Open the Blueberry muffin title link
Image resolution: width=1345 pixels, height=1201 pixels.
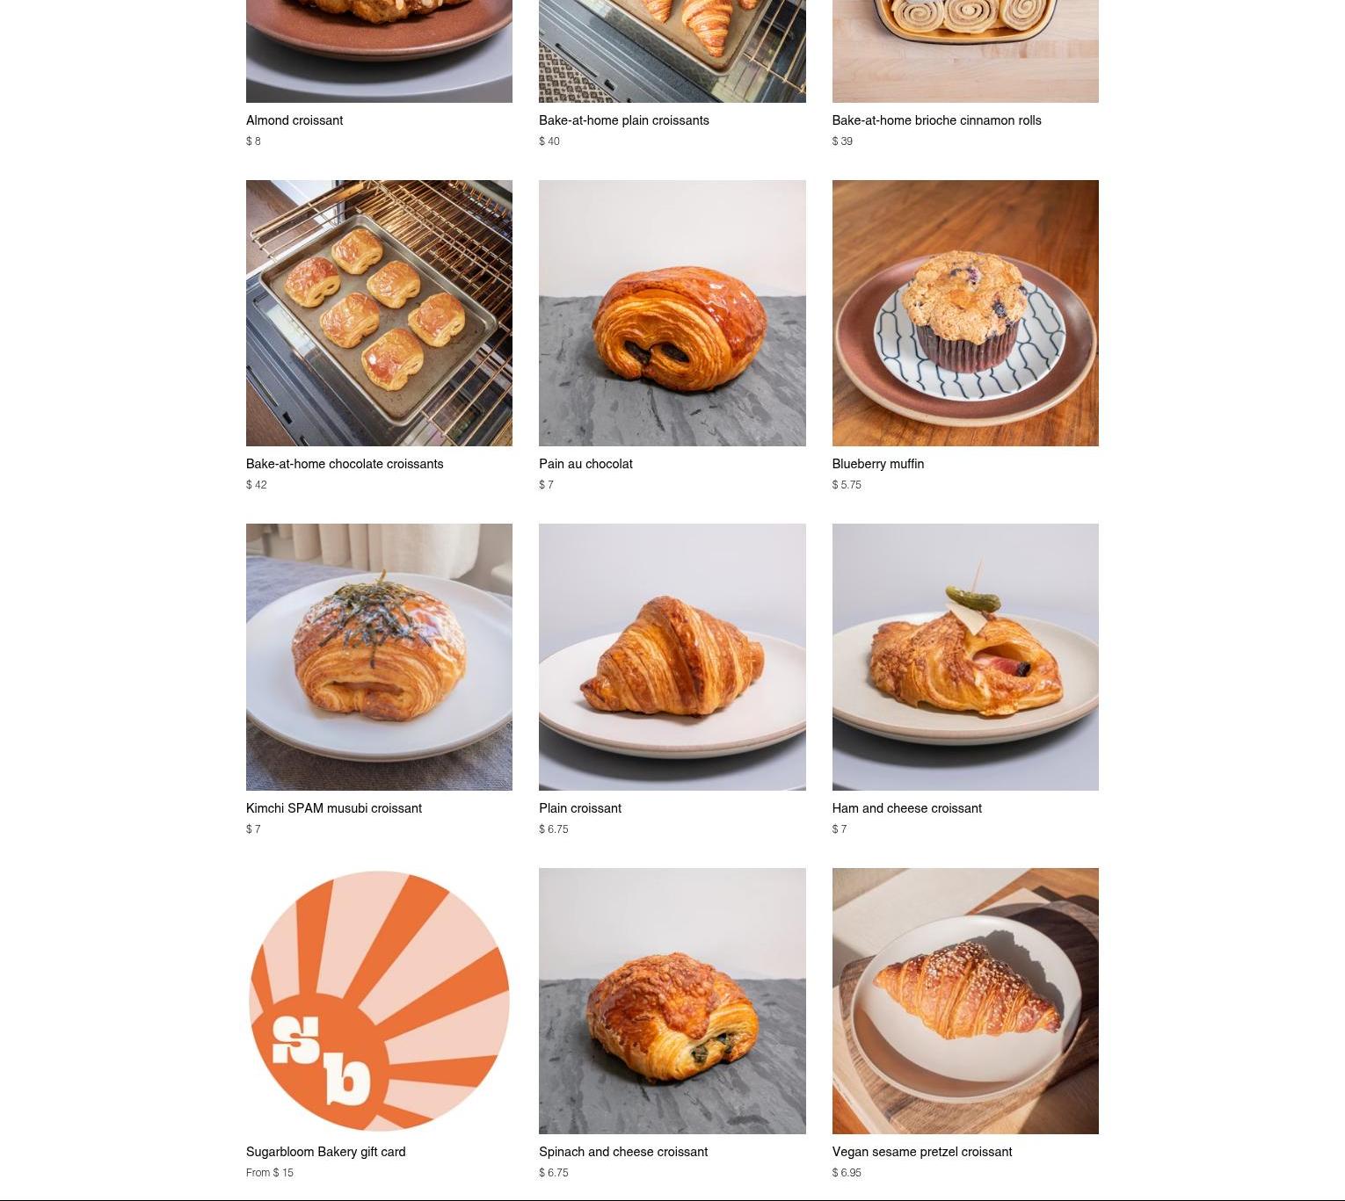point(877,464)
